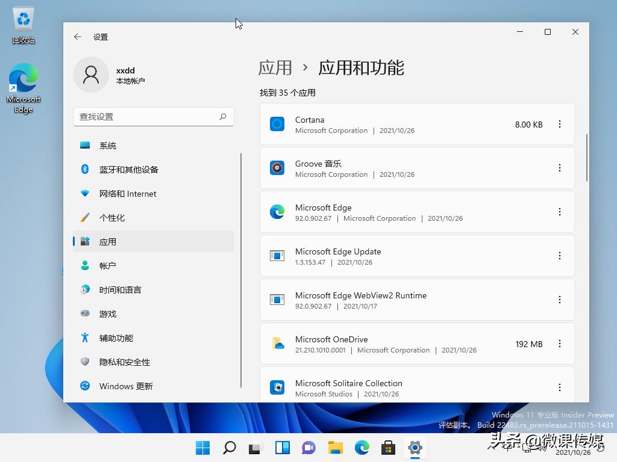Click the back arrow in Settings

(77, 37)
